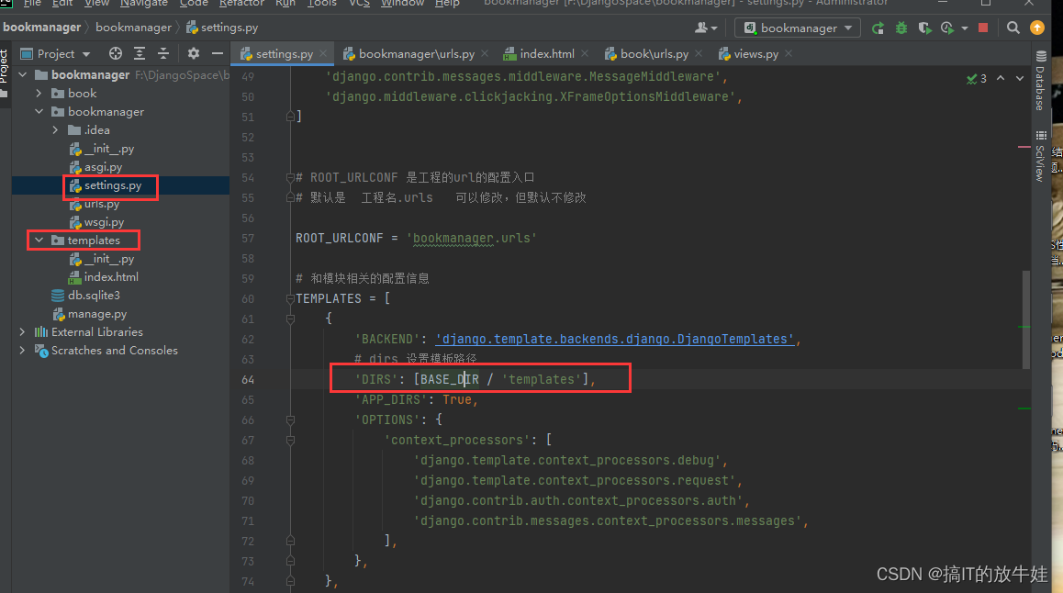The height and width of the screenshot is (593, 1063).
Task: Open the Database tool window
Action: coord(1041,80)
